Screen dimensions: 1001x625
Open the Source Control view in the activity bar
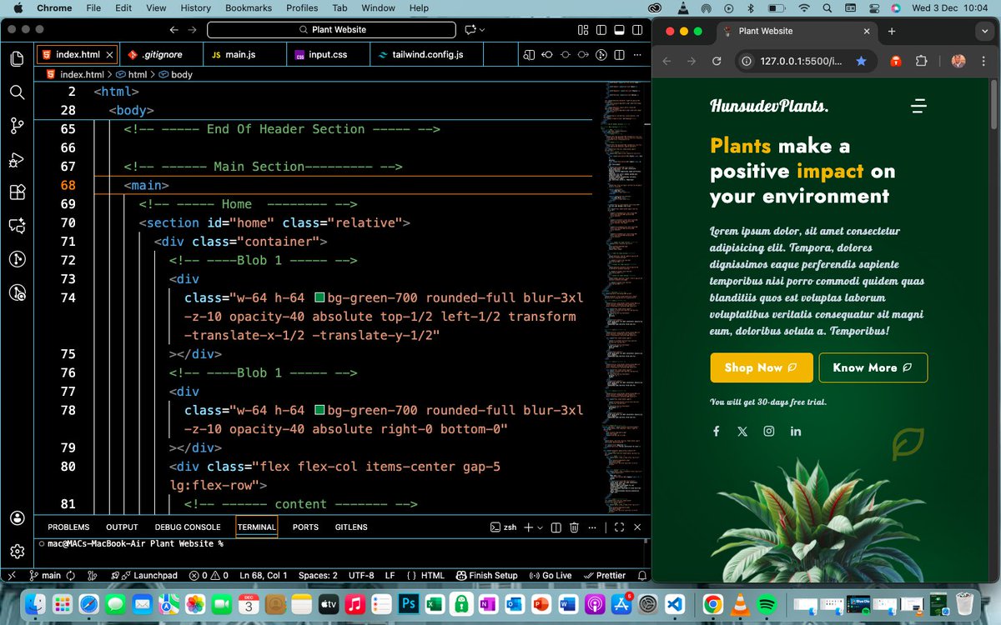tap(17, 126)
